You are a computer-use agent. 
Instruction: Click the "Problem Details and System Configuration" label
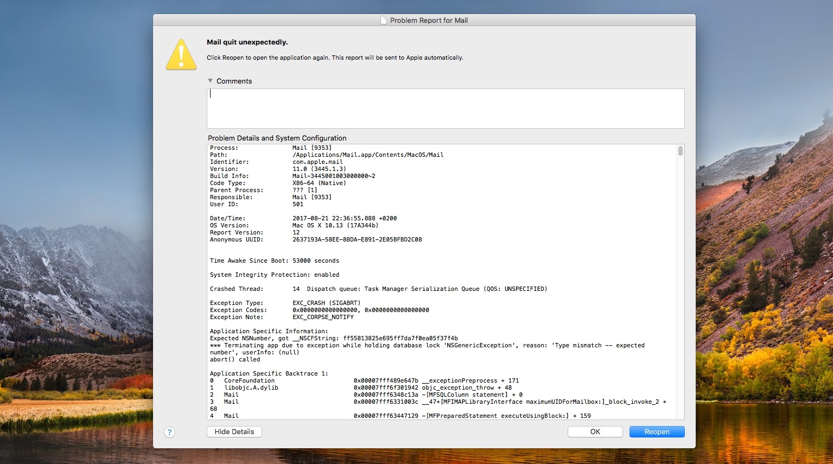(x=277, y=138)
